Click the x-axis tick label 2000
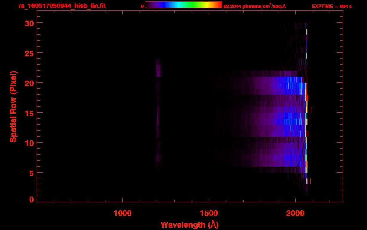Viewport: 367px width, 230px height. [x=295, y=213]
